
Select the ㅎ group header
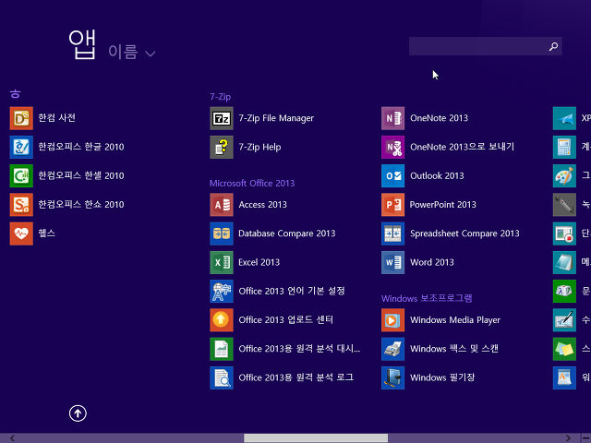(15, 94)
